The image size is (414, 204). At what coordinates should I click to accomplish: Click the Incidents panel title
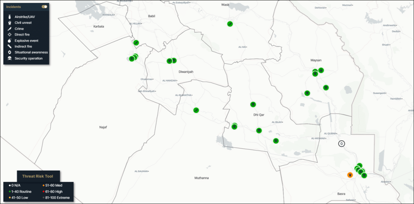14,7
